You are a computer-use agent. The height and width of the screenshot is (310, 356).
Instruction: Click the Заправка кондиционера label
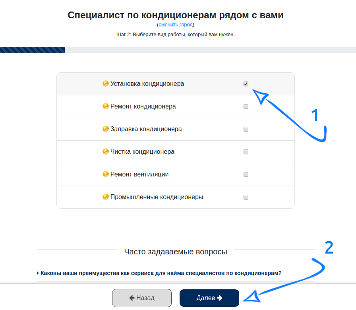(x=146, y=129)
